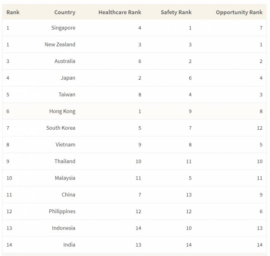Image resolution: width=270 pixels, height=256 pixels.
Task: Sort by Safety Rank header
Action: click(x=176, y=12)
